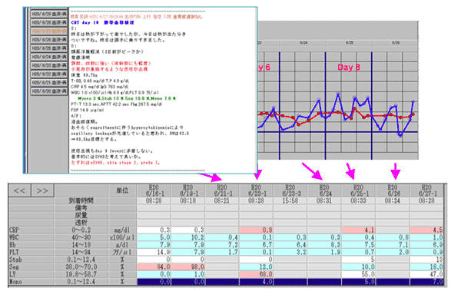Select the H20/6/29 record entry
This screenshot has width=461, height=298.
point(49,14)
